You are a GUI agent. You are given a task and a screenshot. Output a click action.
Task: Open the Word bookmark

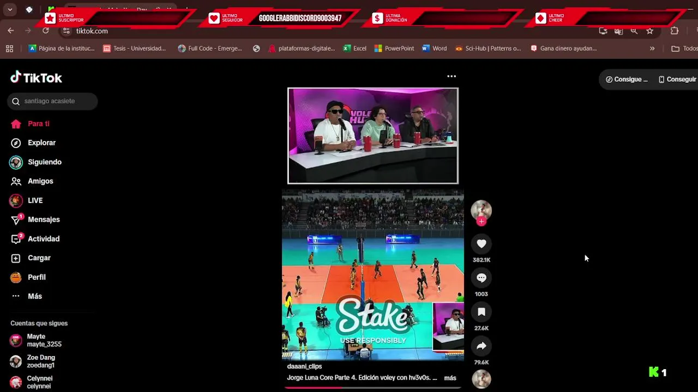point(434,48)
